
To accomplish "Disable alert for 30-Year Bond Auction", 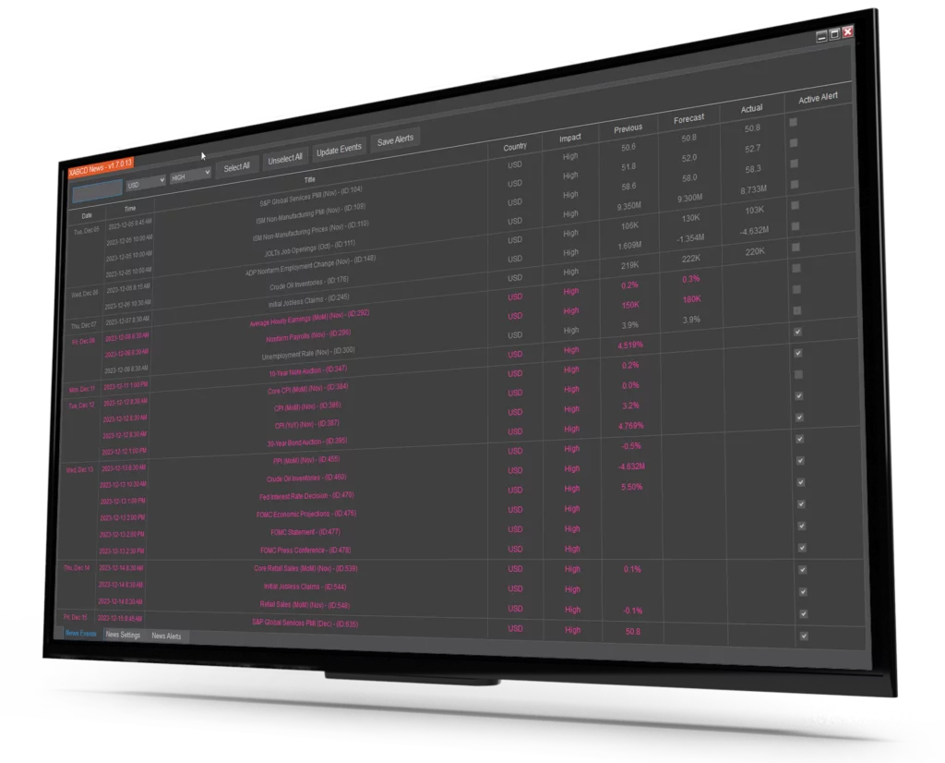I will pyautogui.click(x=799, y=418).
